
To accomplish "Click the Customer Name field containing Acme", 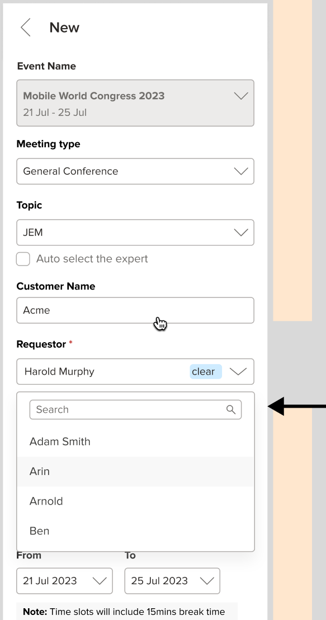I will [135, 310].
